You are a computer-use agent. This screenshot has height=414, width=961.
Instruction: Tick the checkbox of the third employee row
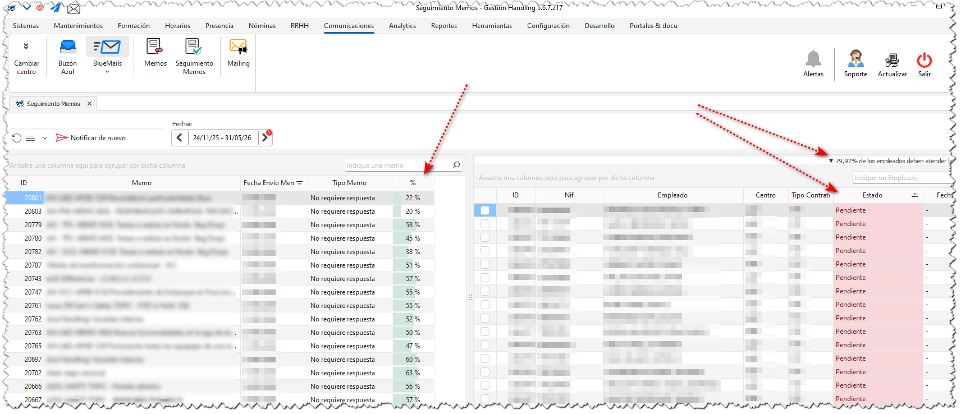point(485,237)
